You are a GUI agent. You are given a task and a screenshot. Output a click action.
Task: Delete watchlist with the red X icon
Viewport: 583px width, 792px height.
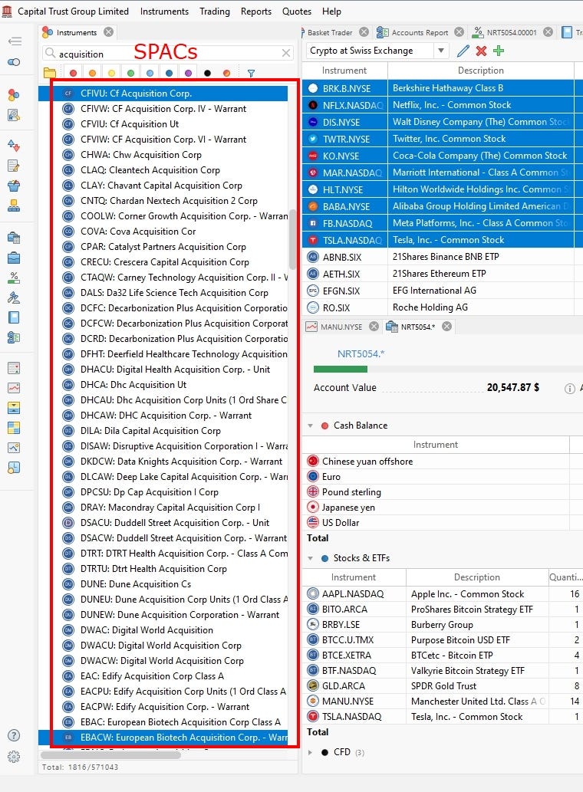coord(481,51)
